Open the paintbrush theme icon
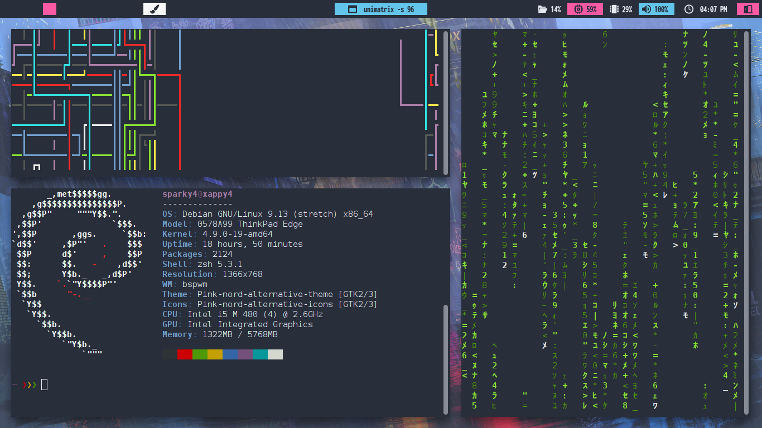Screen dimensions: 762x428 (155, 9)
